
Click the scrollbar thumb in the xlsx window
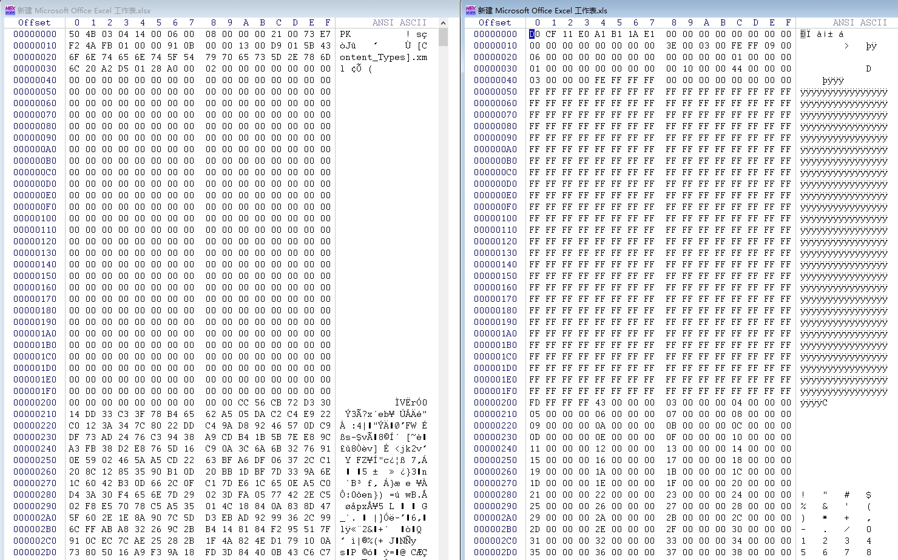(444, 38)
